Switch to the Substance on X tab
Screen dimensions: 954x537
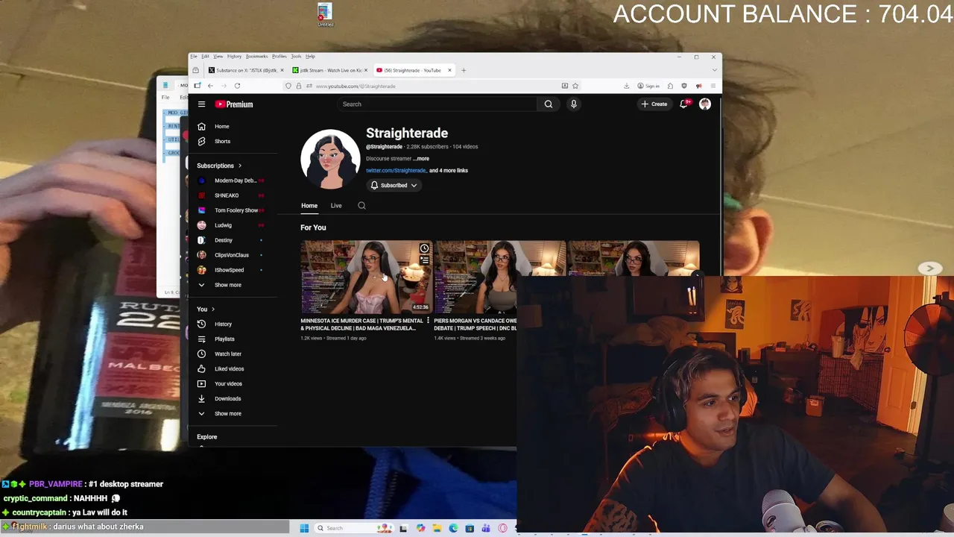pos(245,70)
